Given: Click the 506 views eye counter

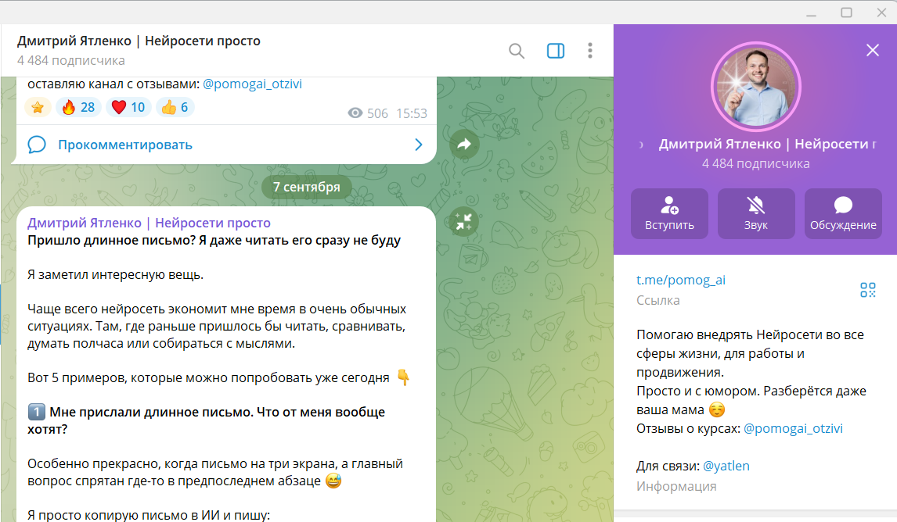Looking at the screenshot, I should [368, 113].
